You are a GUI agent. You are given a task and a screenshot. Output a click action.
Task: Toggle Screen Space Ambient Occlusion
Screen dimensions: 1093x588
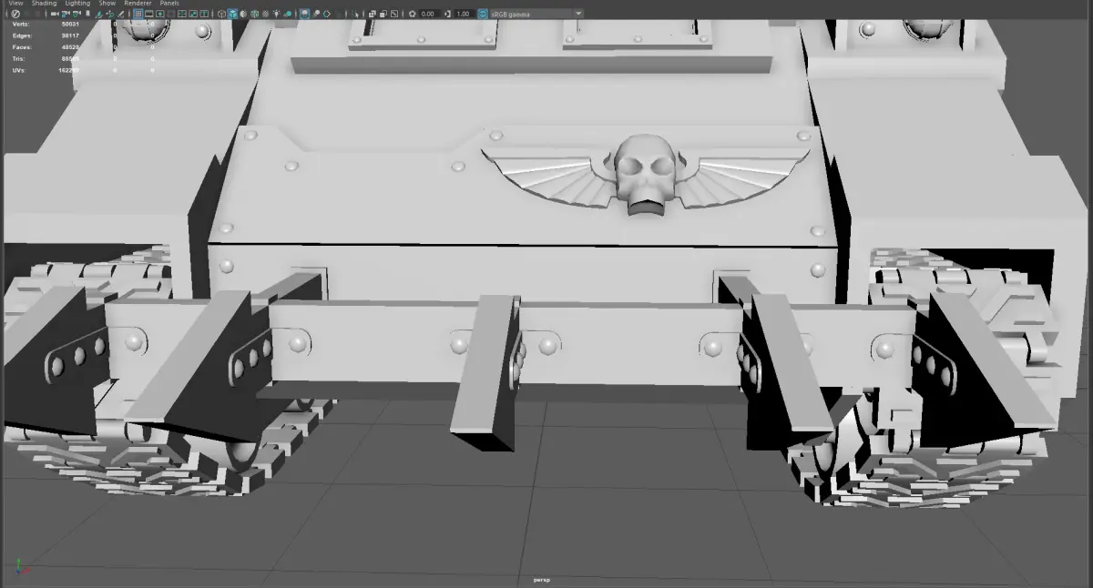[x=304, y=14]
